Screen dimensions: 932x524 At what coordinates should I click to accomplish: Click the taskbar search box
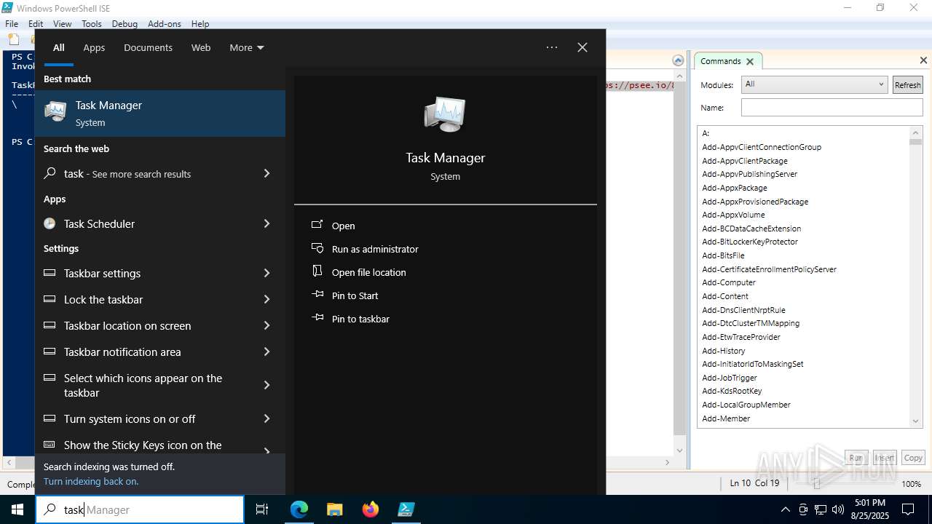(140, 509)
